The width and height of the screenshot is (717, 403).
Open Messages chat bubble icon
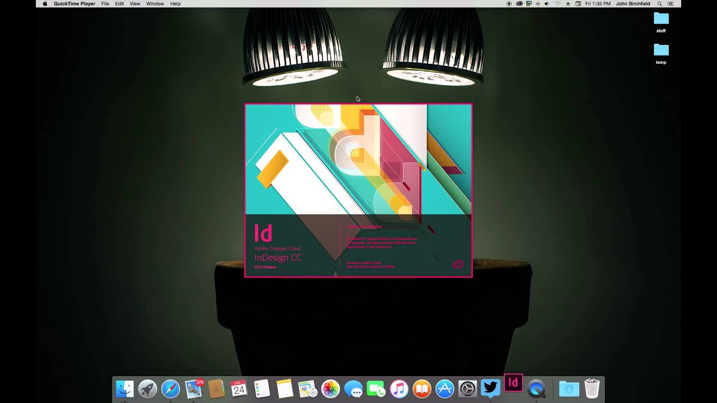coord(353,388)
